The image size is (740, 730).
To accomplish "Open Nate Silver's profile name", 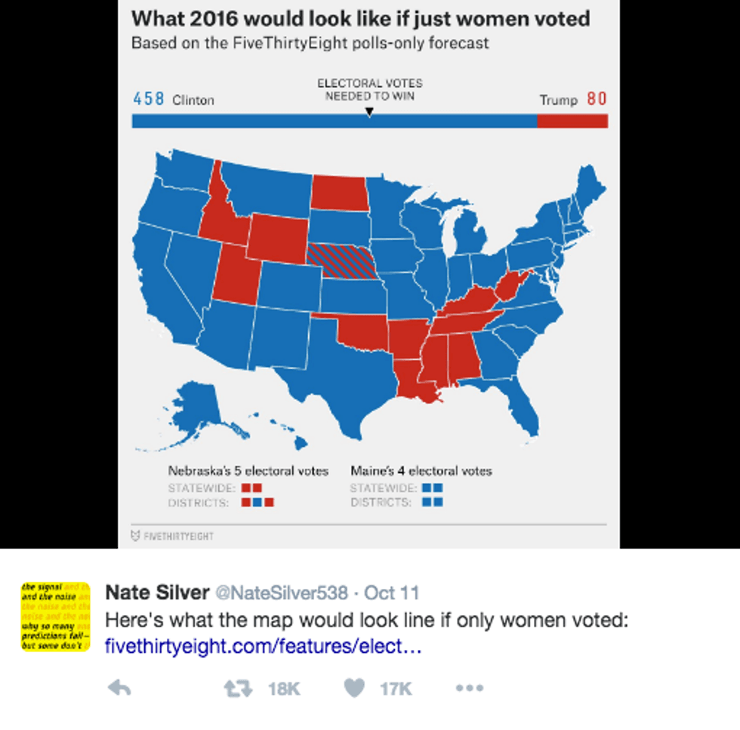I will [156, 593].
